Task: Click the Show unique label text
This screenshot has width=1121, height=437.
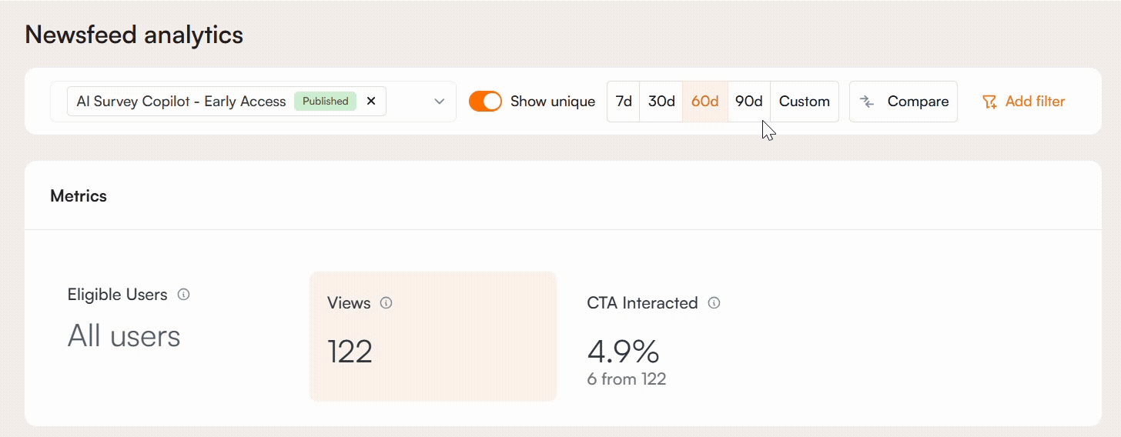Action: [553, 102]
